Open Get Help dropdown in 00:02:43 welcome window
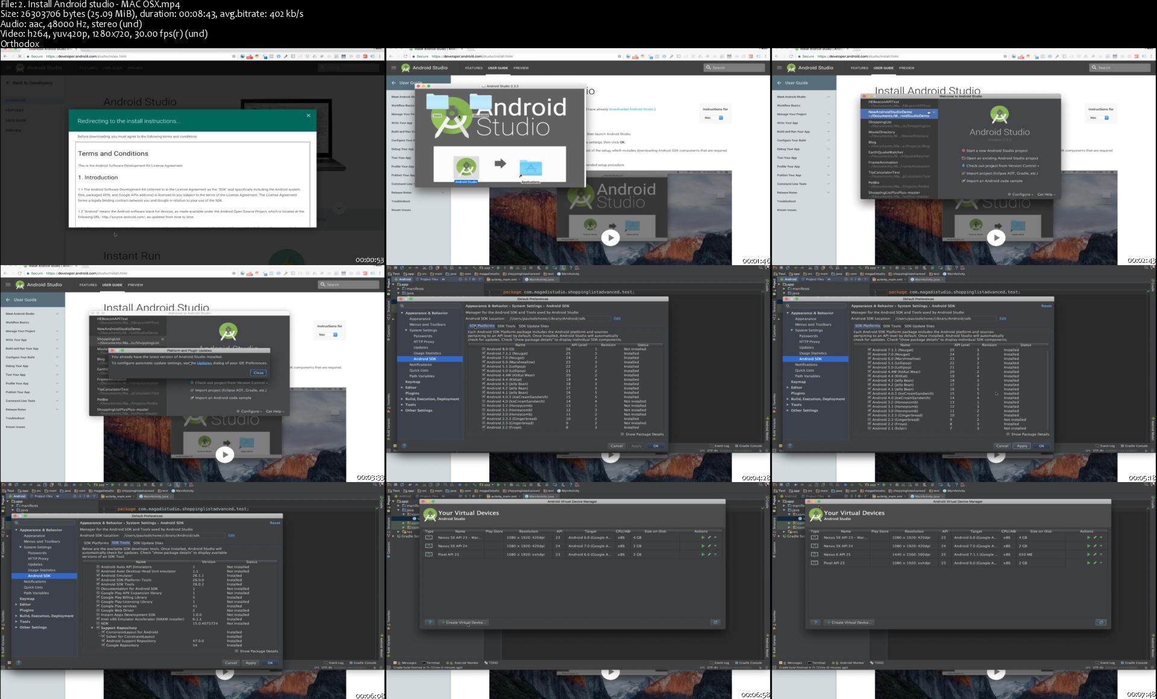Viewport: 1157px width, 699px height. 1046,195
